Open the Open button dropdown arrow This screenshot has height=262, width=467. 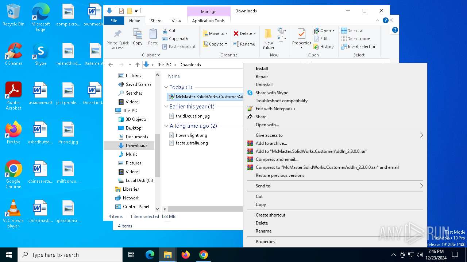333,31
